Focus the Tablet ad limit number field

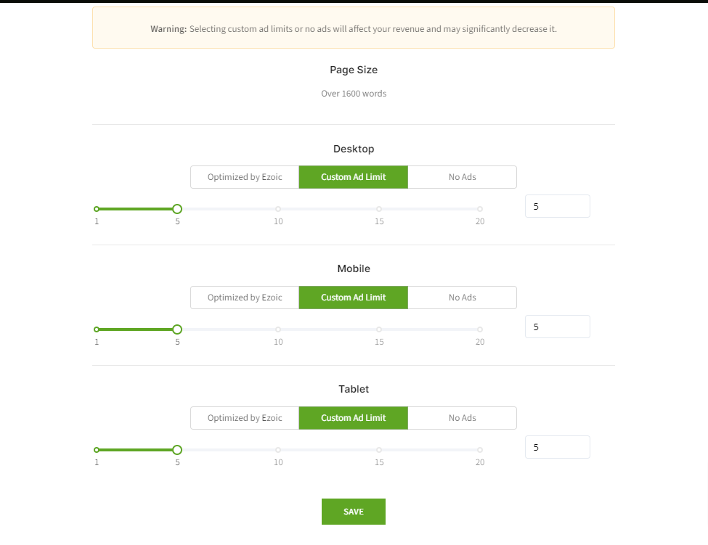(x=557, y=448)
